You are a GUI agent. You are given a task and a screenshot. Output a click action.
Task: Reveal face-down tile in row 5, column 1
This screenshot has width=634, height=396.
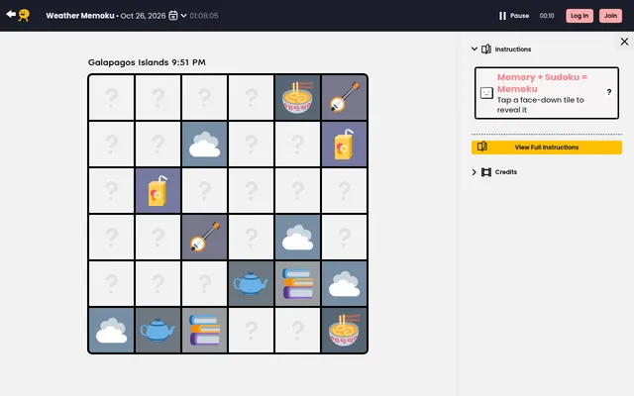pos(111,284)
